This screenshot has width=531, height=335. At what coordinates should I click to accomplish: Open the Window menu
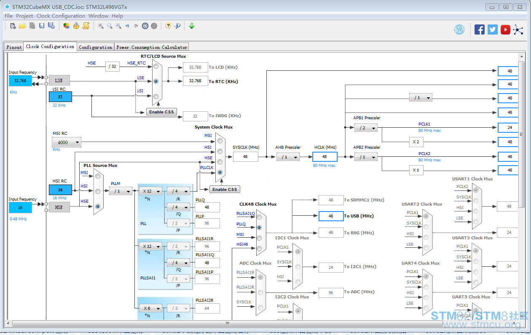pos(99,16)
